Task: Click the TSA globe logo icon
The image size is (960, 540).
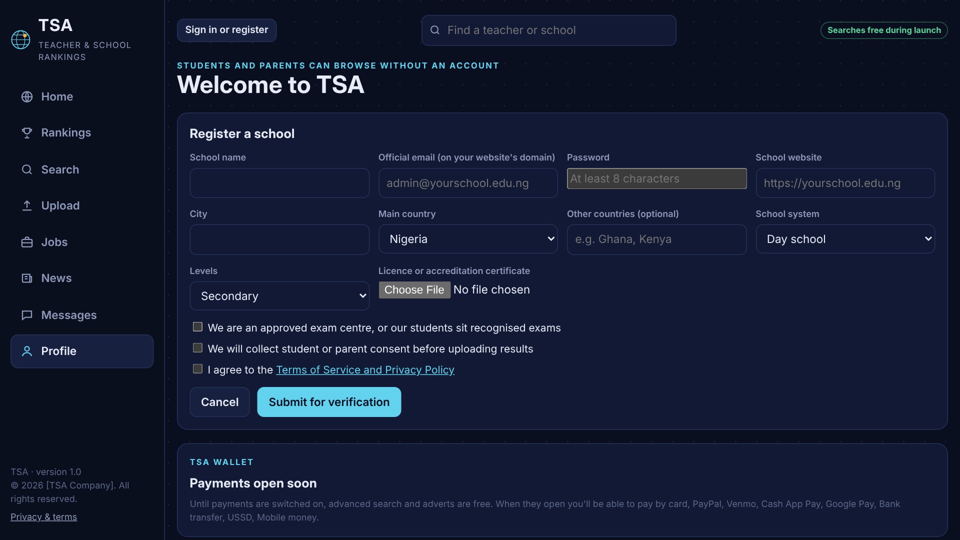Action: (x=20, y=40)
